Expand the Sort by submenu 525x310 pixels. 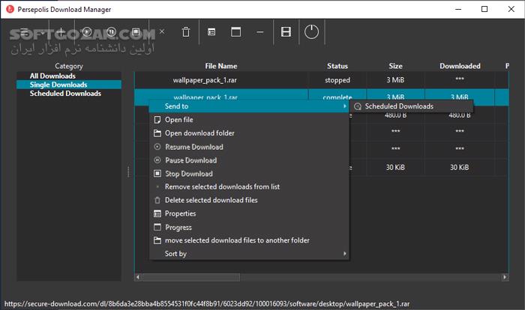pos(249,254)
